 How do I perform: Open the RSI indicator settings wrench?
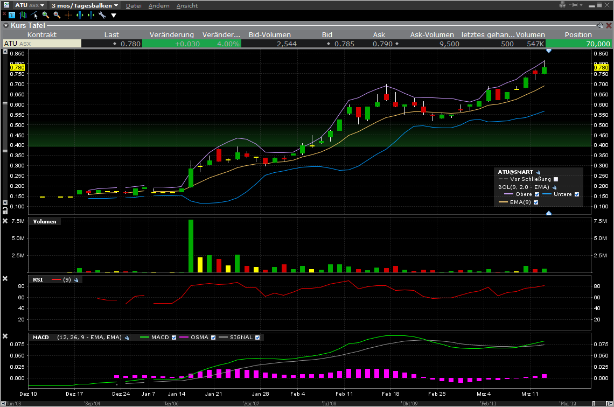tap(76, 280)
